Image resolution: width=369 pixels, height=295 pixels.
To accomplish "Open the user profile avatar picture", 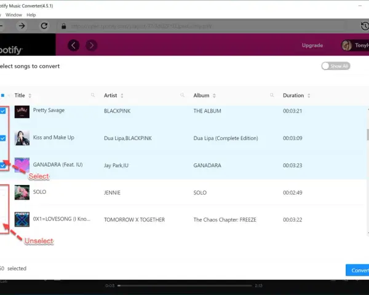I will click(x=347, y=45).
